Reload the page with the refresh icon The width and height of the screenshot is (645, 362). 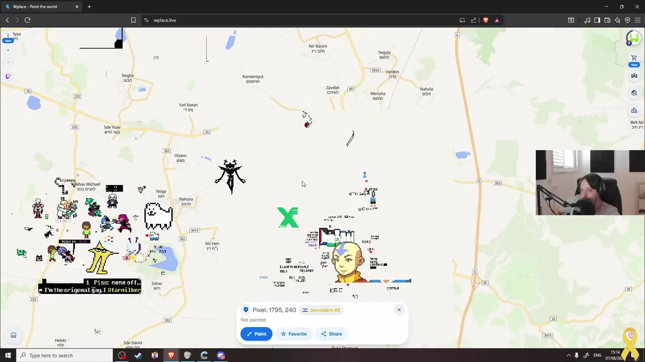point(28,20)
